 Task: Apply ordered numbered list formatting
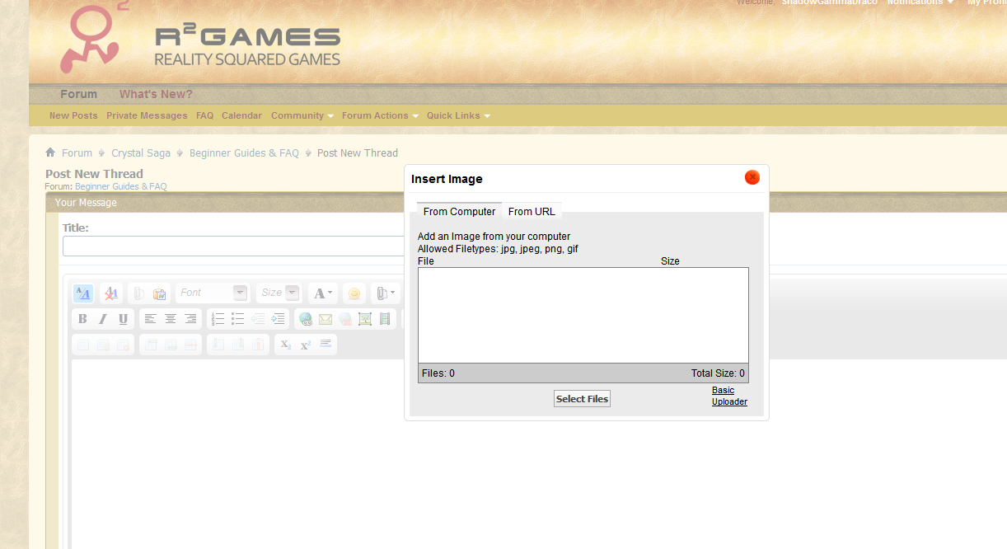[218, 319]
